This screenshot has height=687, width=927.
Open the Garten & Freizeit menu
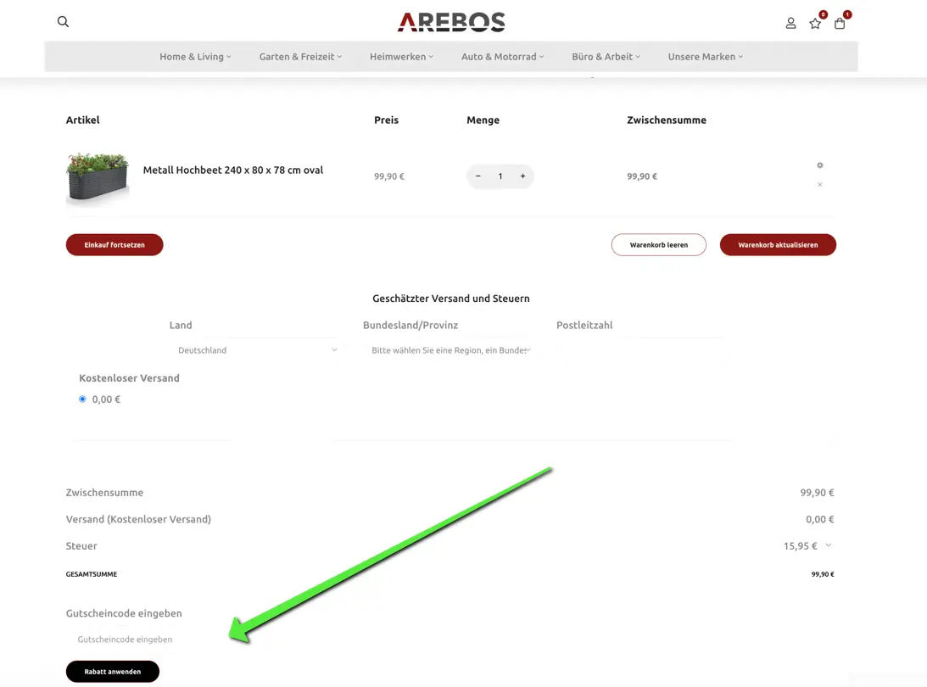click(301, 56)
